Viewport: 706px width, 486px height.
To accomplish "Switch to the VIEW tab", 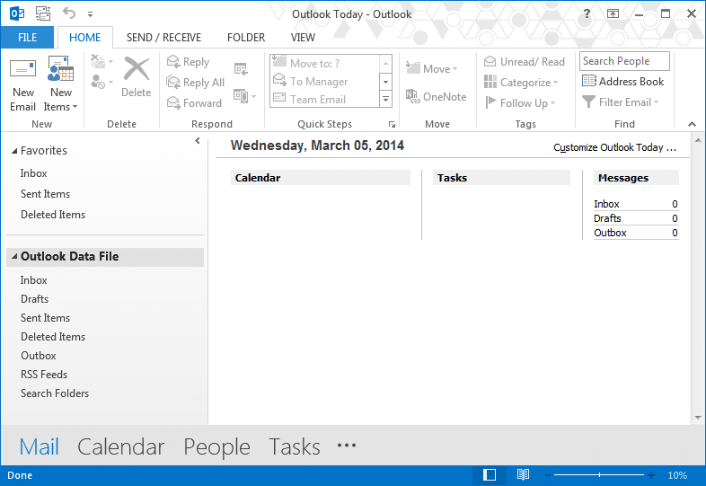I will (303, 38).
